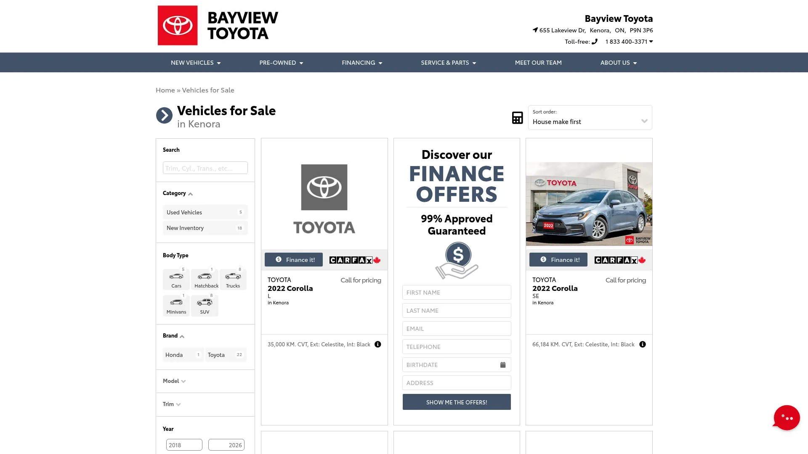Select the Used Vehicles category filter

point(205,212)
